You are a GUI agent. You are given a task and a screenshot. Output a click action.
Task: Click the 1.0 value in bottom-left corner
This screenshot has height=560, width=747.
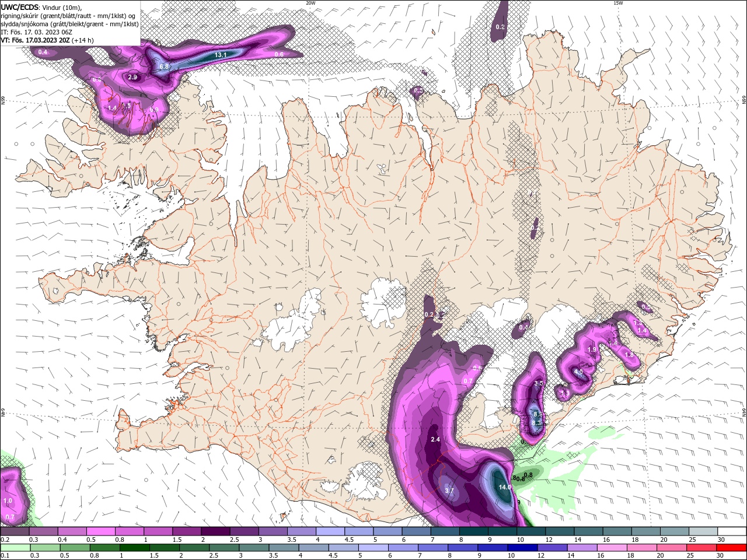coord(8,501)
